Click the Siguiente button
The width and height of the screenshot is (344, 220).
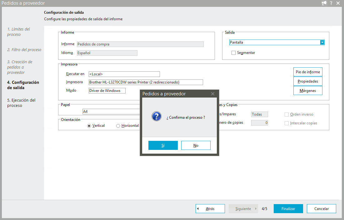click(x=243, y=208)
